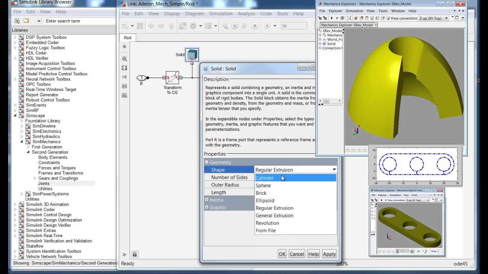Open the Library Browser grid icon in toolbar
The image size is (488, 274).
pos(183,26)
